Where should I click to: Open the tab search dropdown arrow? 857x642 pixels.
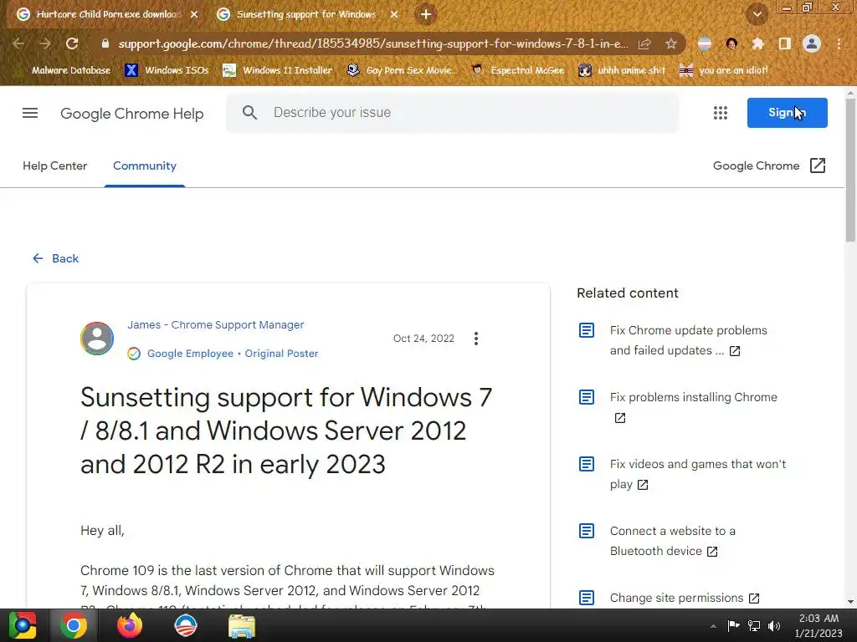(757, 14)
